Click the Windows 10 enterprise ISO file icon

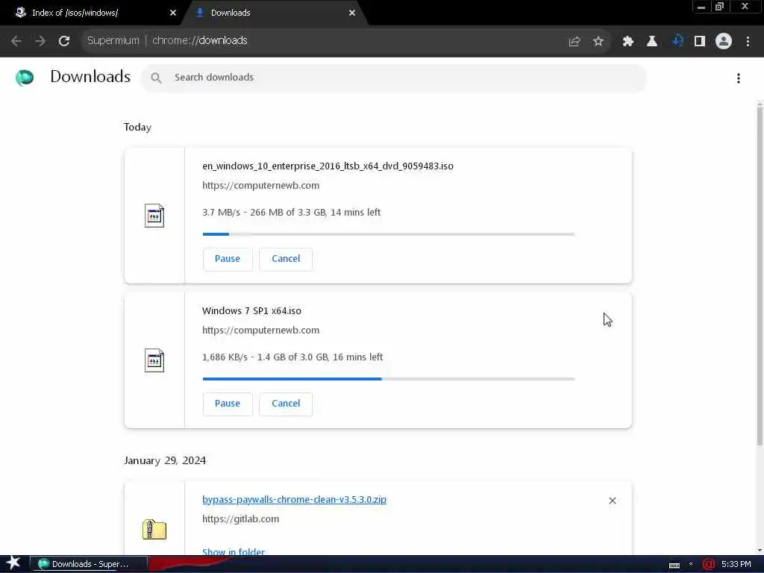point(154,216)
